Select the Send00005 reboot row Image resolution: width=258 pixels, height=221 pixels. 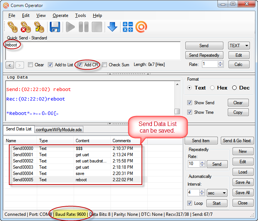click(76, 180)
